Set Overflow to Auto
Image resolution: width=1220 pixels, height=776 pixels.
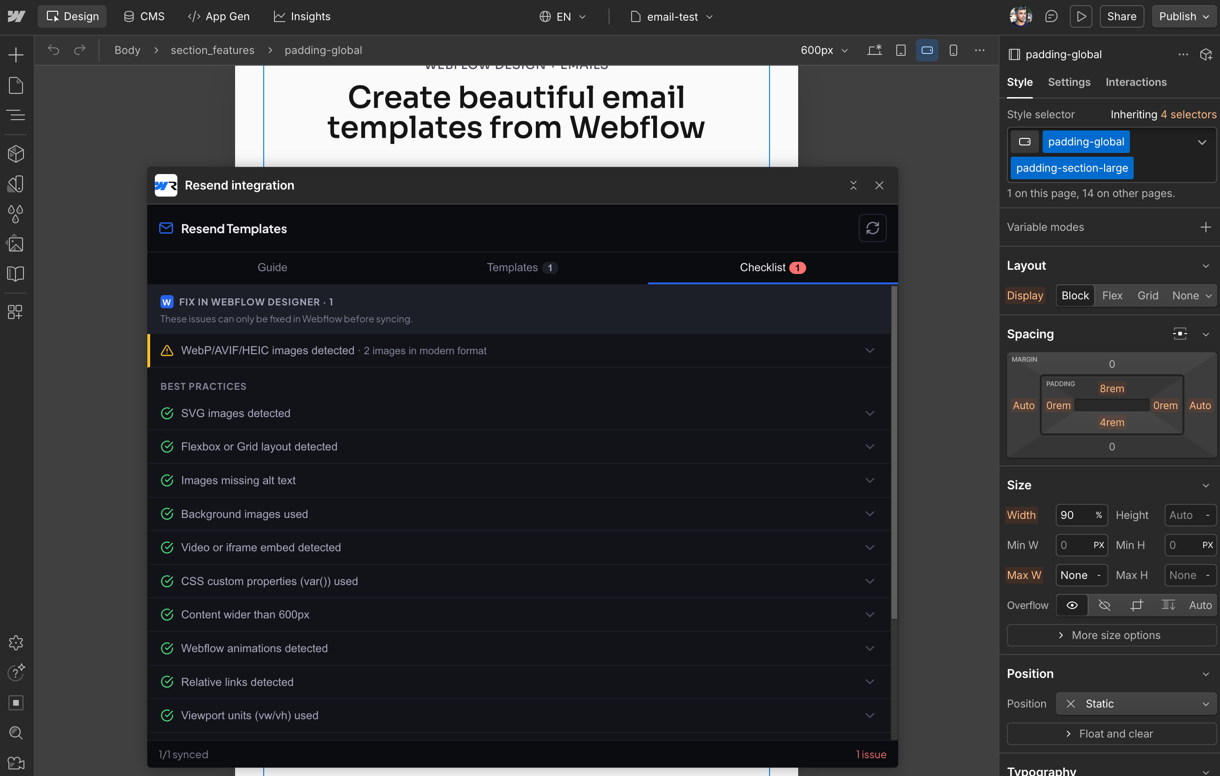click(1200, 605)
